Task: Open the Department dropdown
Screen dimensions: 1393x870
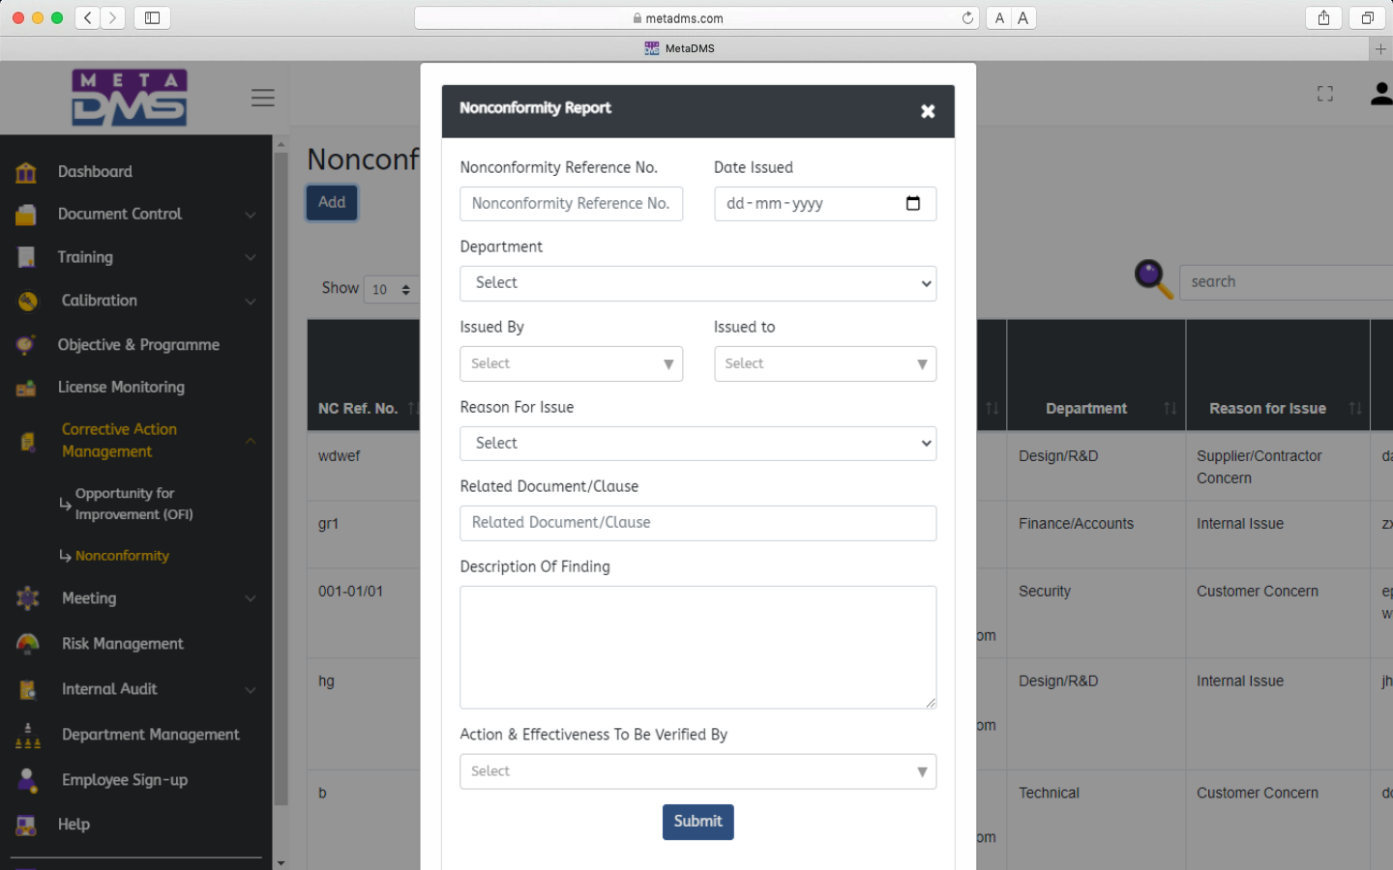Action: pos(697,283)
